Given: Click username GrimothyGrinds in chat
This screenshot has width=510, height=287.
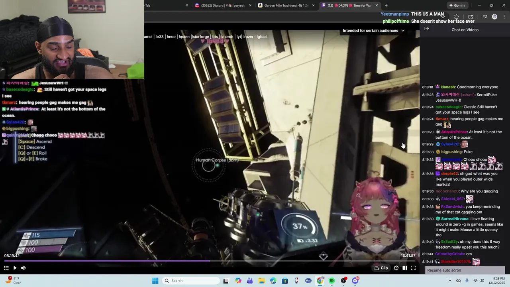Looking at the screenshot, I should click(x=450, y=254).
